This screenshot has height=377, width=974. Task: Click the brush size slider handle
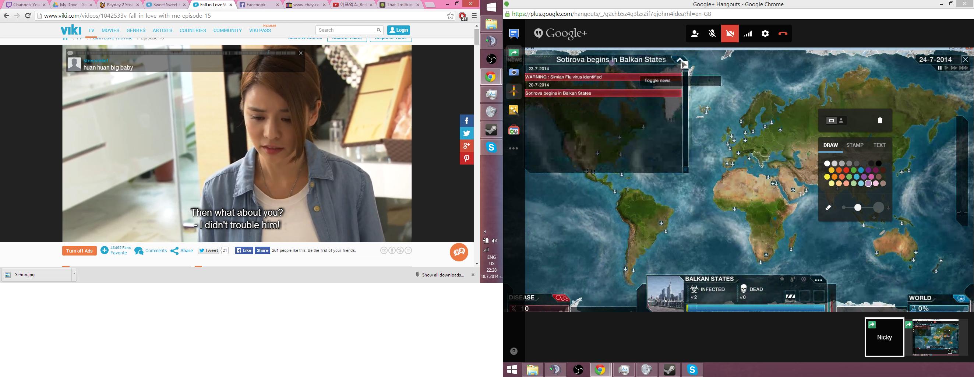click(x=858, y=208)
